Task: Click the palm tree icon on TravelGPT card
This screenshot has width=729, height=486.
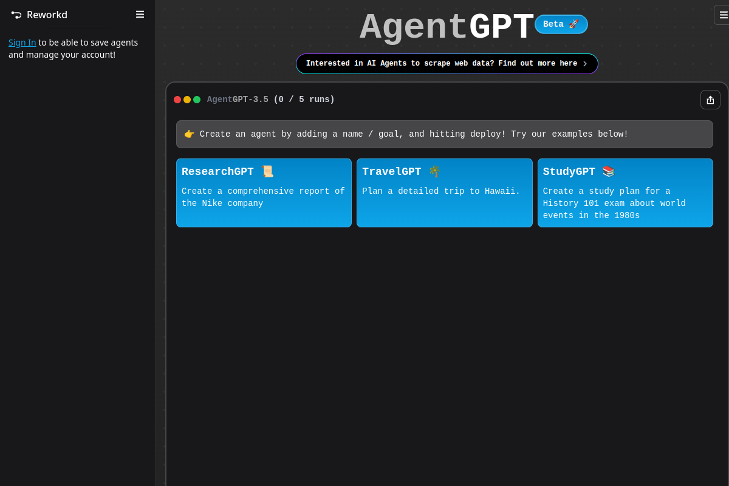Action: click(434, 171)
